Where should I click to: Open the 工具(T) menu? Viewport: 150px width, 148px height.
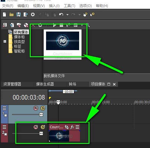click(x=69, y=6)
